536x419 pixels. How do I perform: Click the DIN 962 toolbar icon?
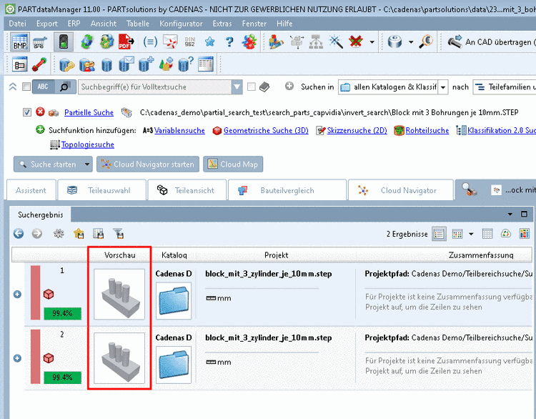[190, 41]
